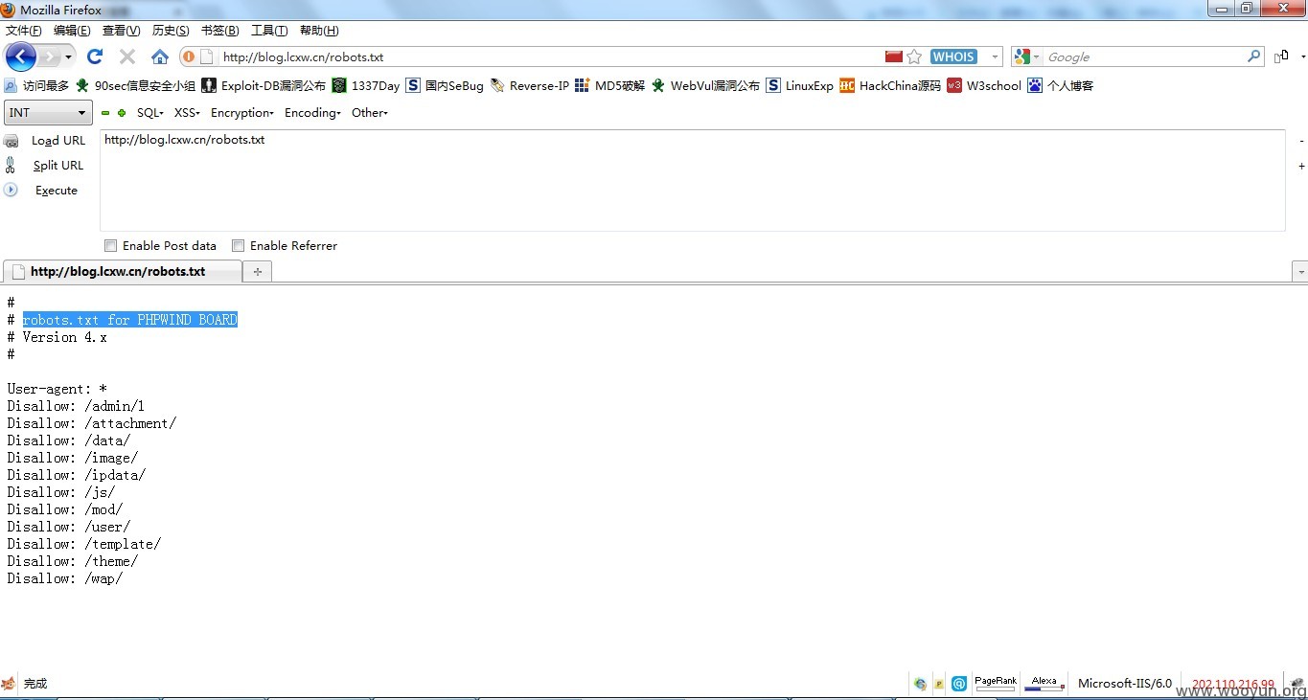The image size is (1308, 700).
Task: Click the Load URL button
Action: click(45, 141)
